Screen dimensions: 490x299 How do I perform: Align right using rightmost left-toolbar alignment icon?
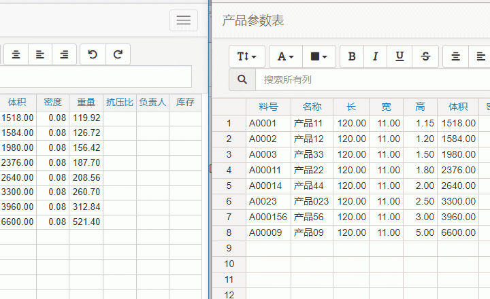64,55
